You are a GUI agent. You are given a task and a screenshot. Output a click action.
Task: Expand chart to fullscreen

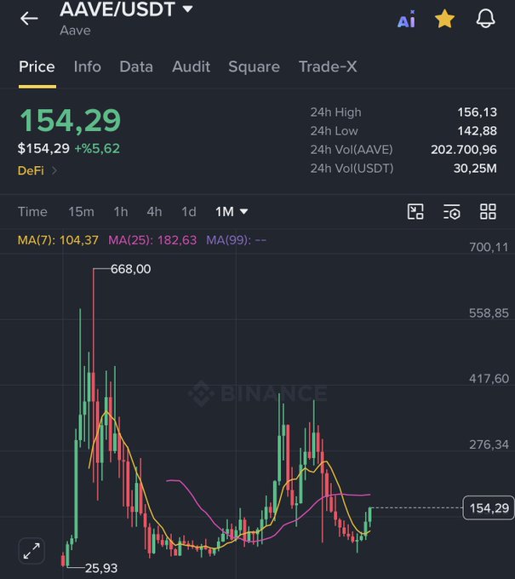tap(31, 551)
